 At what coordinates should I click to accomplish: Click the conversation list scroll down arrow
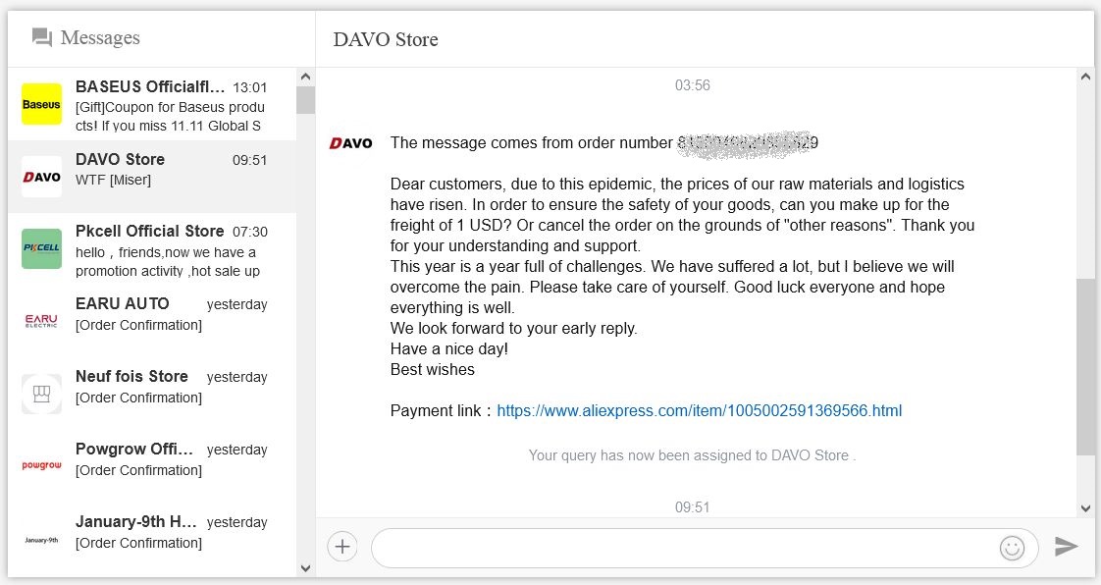(305, 568)
